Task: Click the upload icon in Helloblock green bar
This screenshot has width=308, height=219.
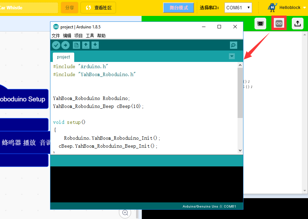Action: [x=298, y=24]
